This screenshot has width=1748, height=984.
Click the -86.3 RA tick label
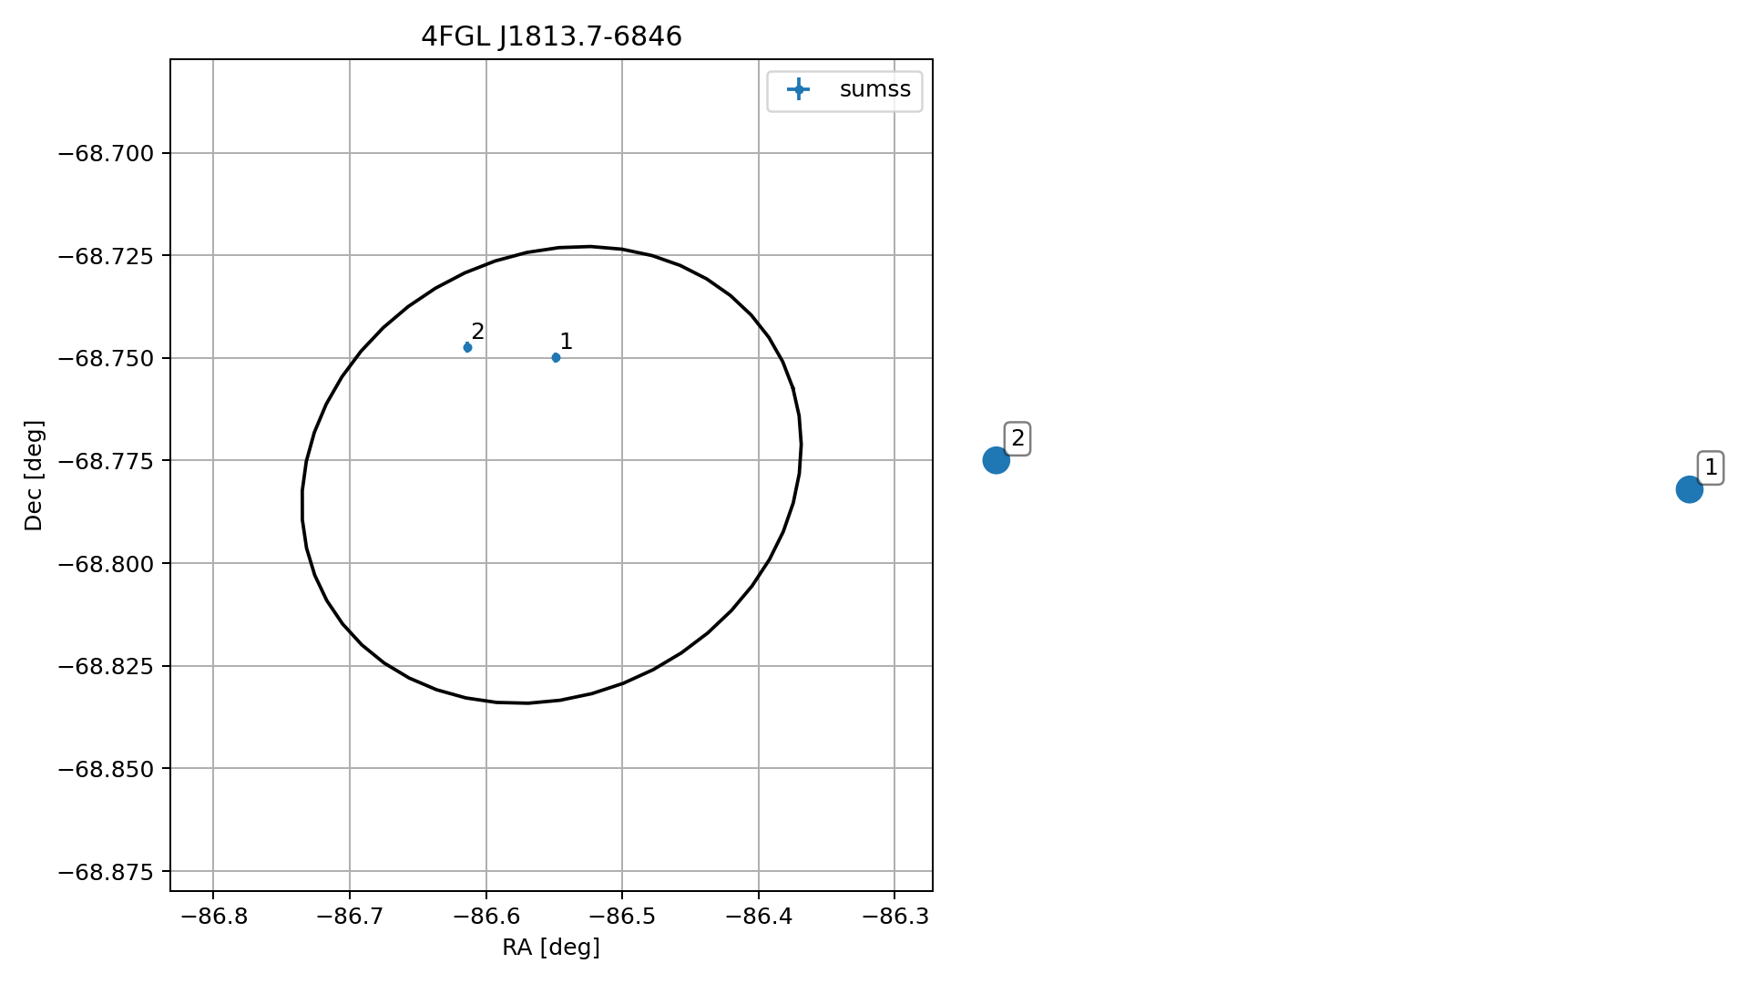(894, 917)
